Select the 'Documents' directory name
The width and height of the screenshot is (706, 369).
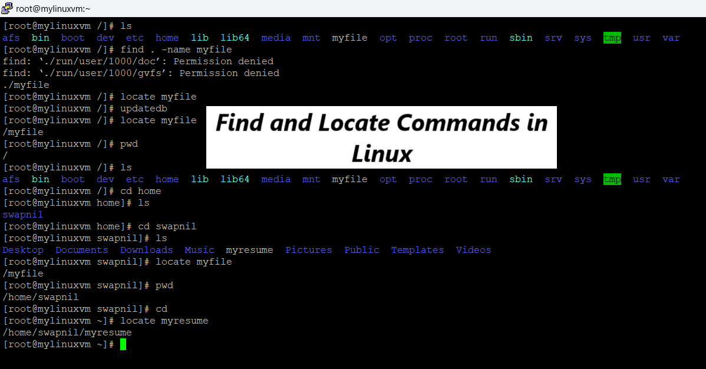coord(82,250)
